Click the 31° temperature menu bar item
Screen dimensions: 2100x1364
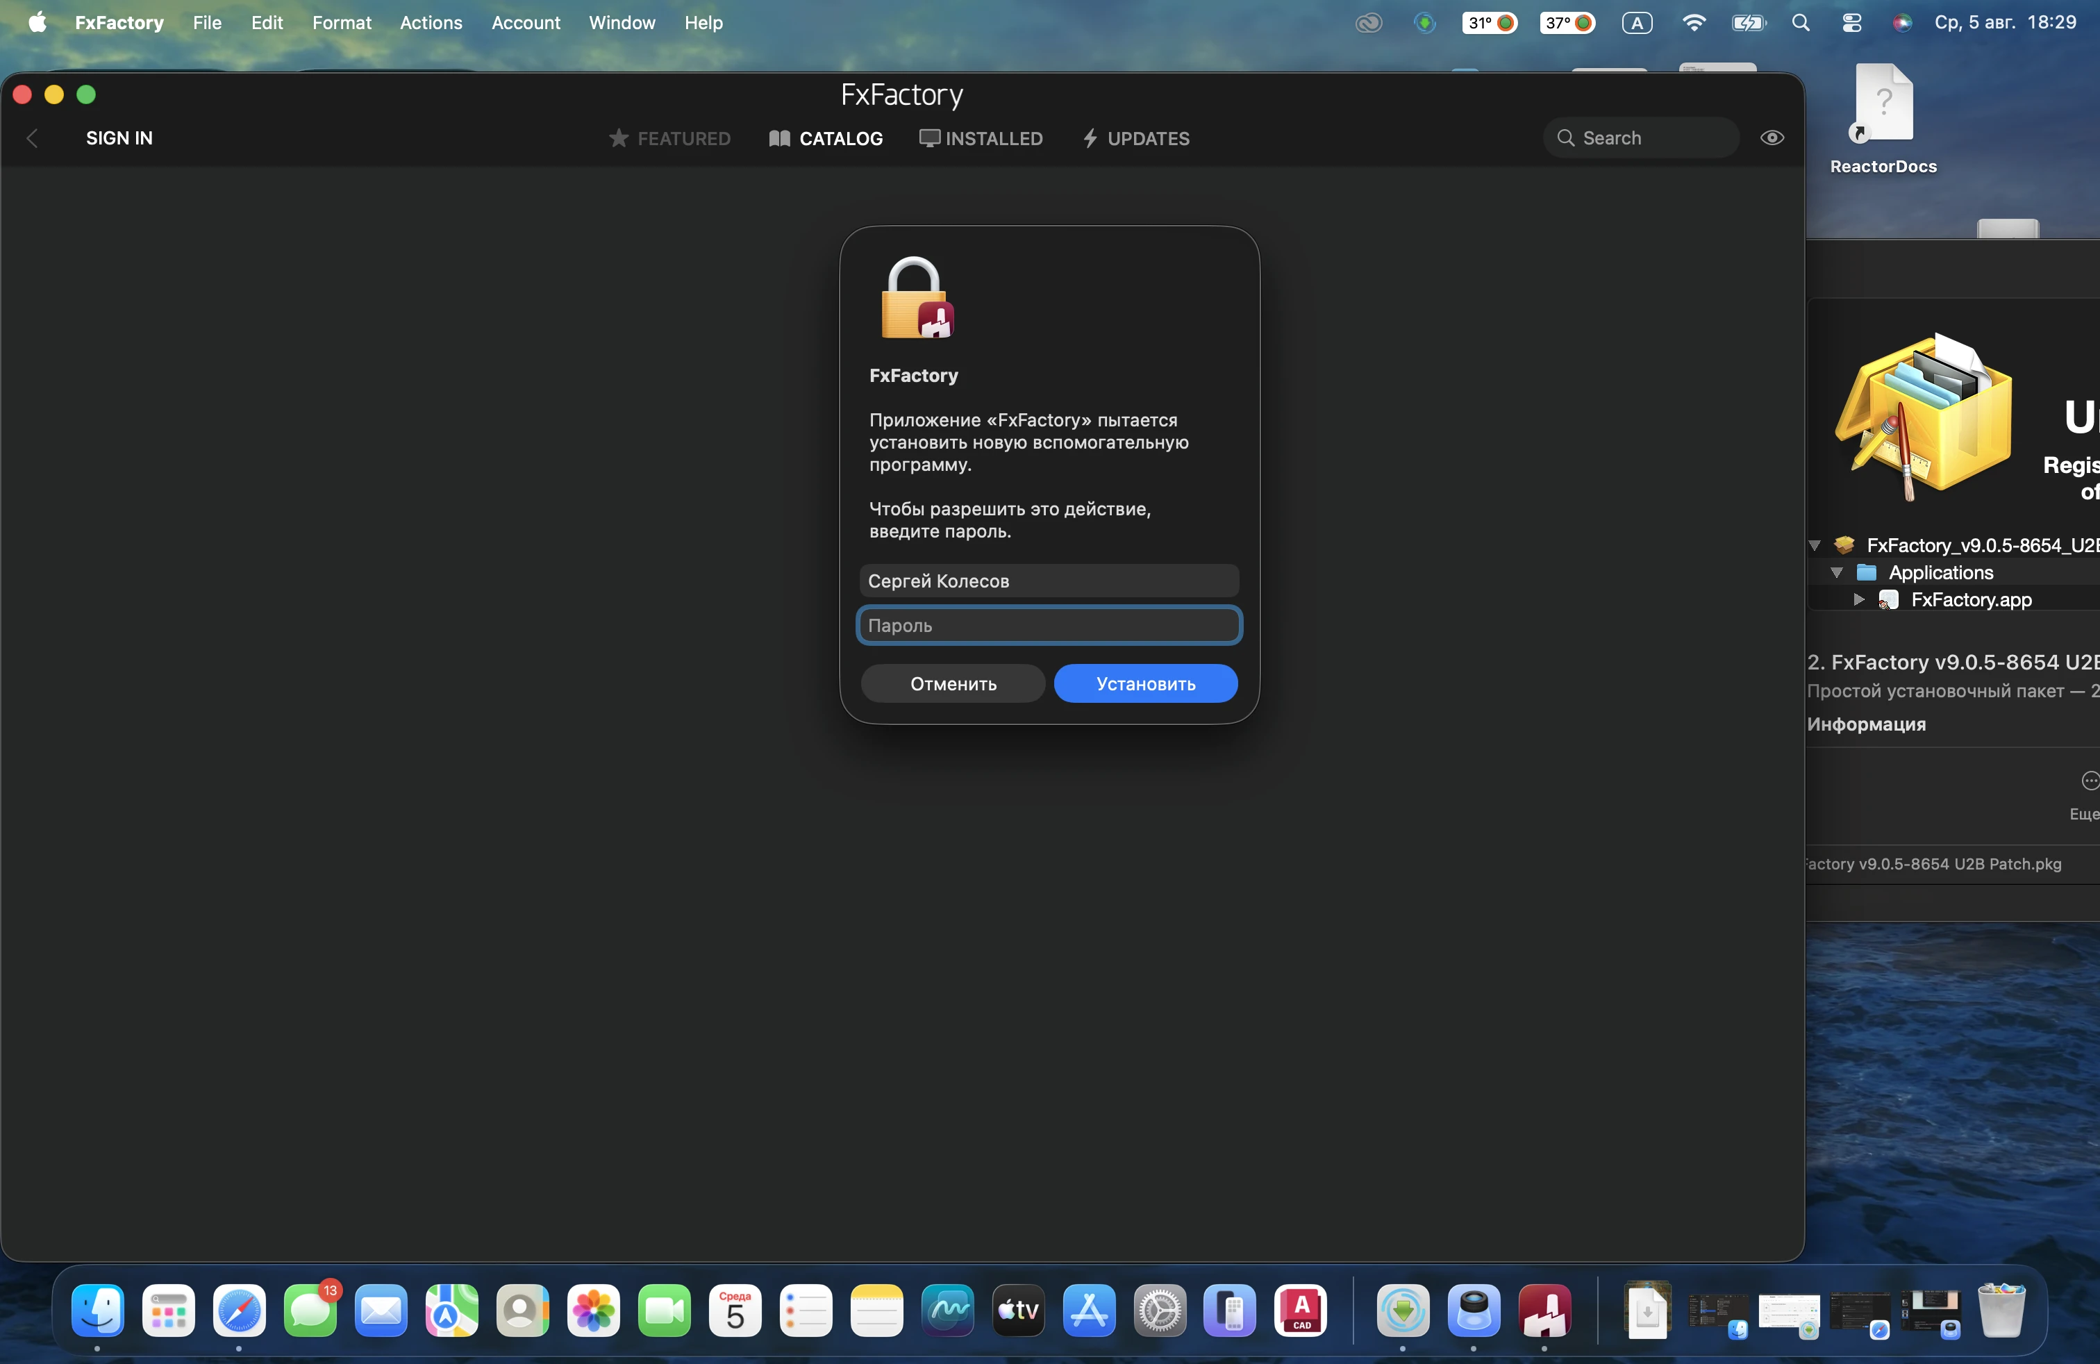click(x=1490, y=23)
